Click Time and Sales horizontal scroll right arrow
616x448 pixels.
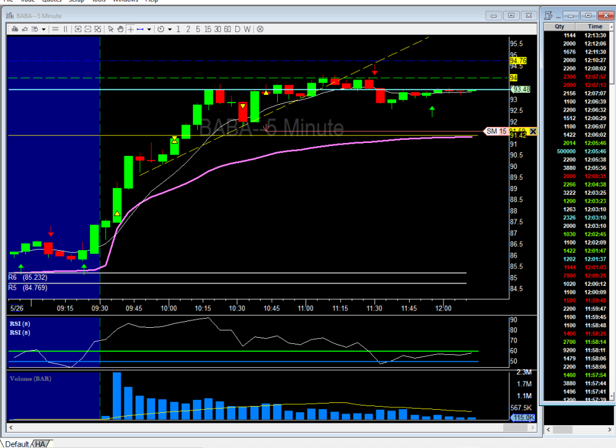tap(610, 430)
